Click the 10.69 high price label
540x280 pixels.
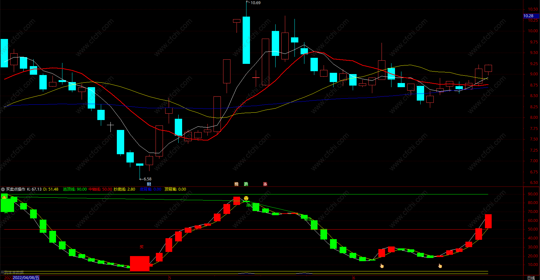255,3
